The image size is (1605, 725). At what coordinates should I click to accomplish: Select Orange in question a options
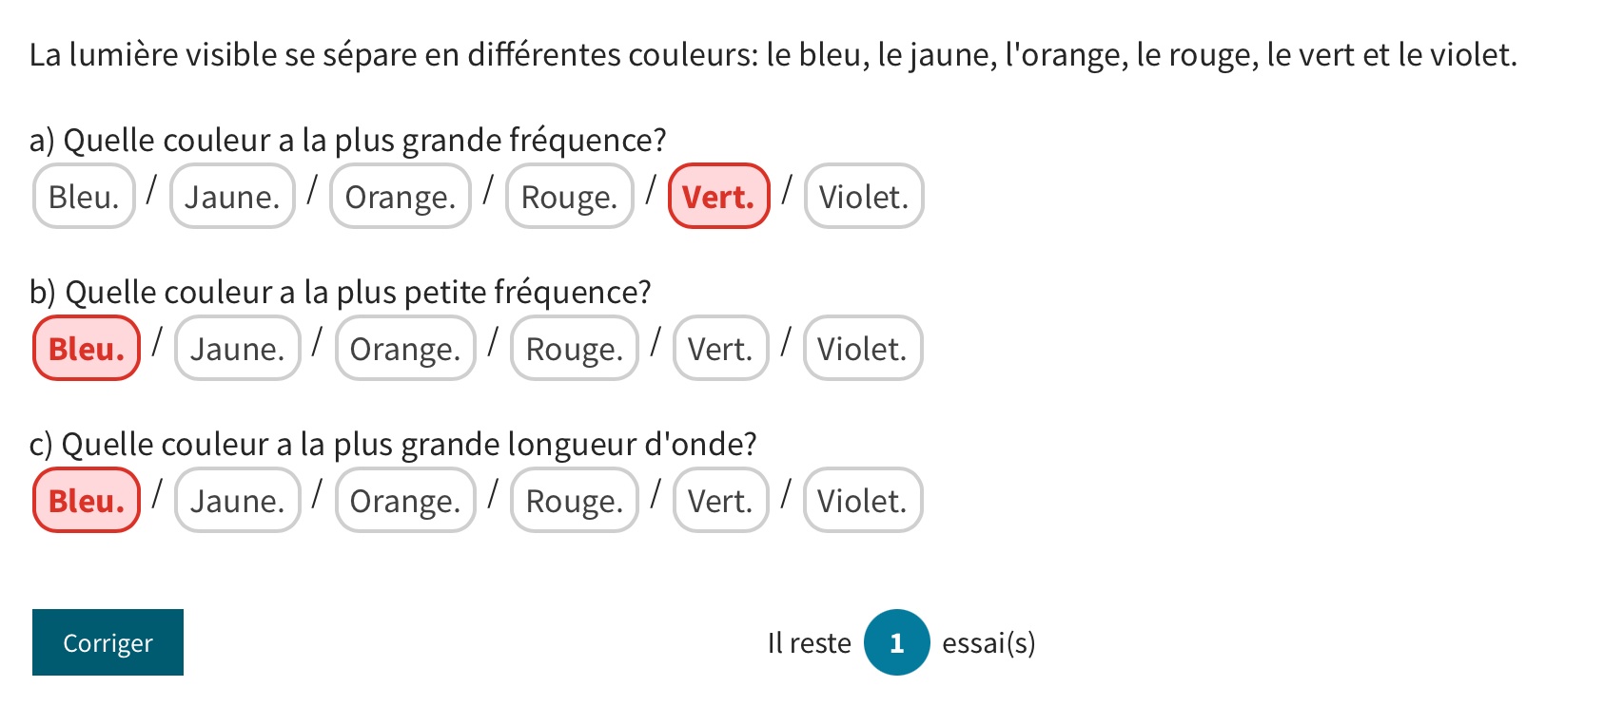click(401, 197)
